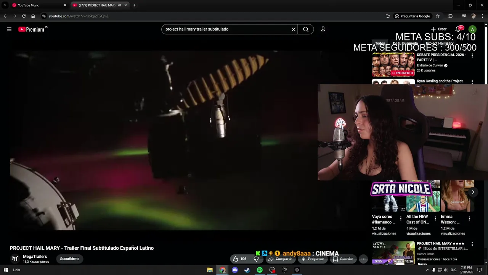
Task: Open the taskbar clock and date
Action: coord(466,270)
